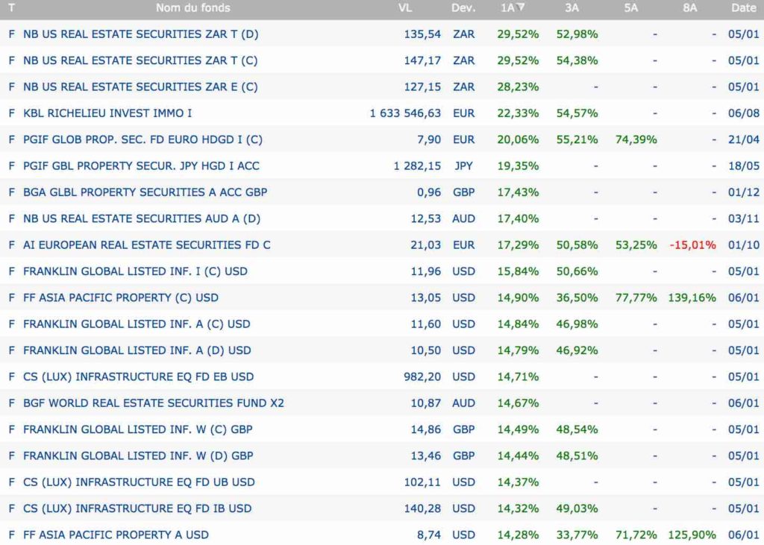Screen dimensions: 764x545
Task: Select the 5A value 77,77%
Action: point(636,297)
